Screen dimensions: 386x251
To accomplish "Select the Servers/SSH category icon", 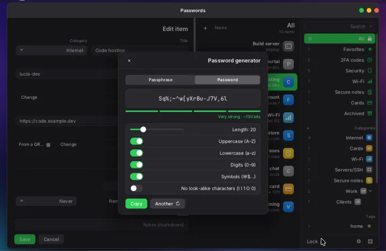I will [x=369, y=170].
